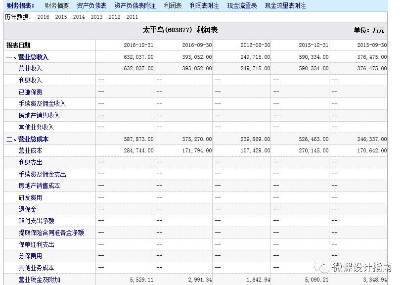Viewport: 405px width, 285px height.
Task: Click the 2015-12-31 column header
Action: coord(314,45)
